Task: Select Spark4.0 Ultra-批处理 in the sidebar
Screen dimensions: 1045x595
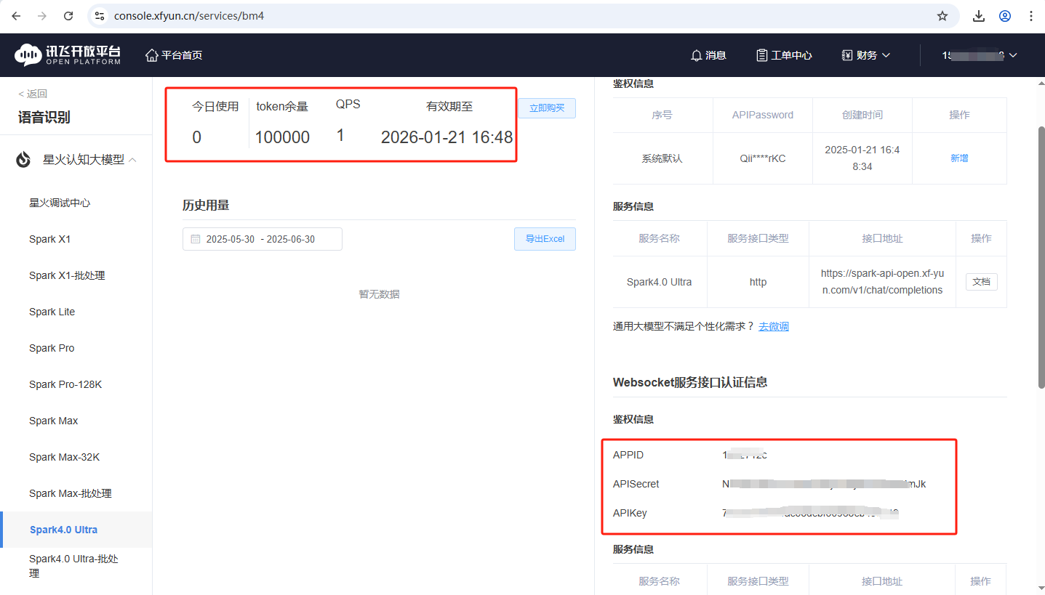Action: [x=73, y=566]
